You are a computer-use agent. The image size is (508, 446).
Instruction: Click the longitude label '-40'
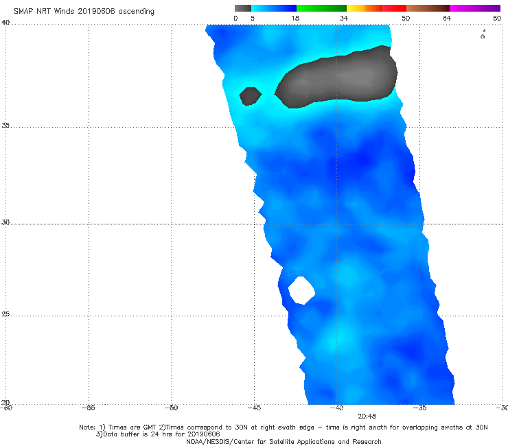pos(336,408)
